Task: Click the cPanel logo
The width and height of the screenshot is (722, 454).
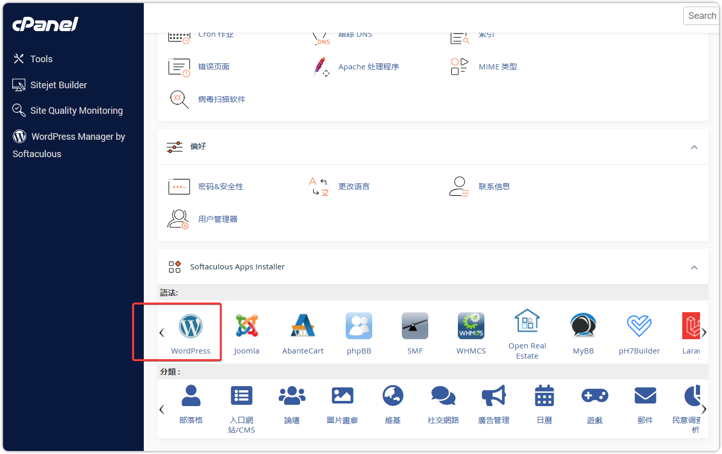Action: 45,24
